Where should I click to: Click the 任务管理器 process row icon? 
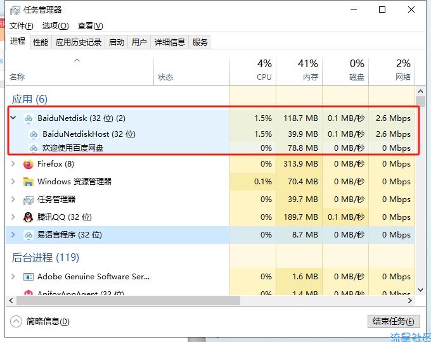[29, 199]
